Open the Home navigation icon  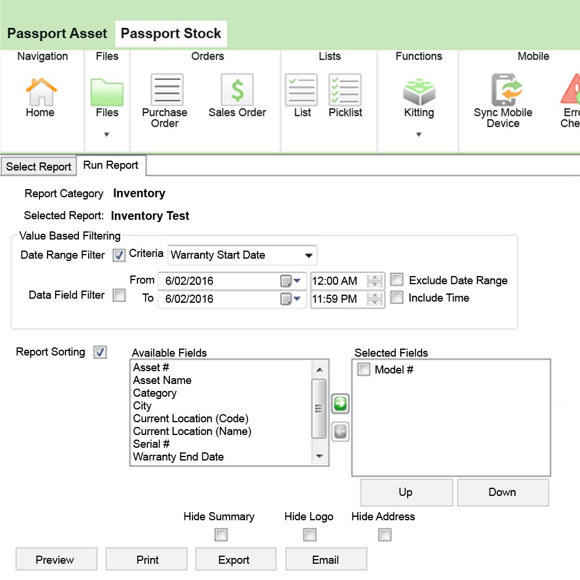coord(41,92)
